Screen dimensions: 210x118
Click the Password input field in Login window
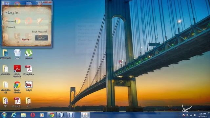point(32,27)
